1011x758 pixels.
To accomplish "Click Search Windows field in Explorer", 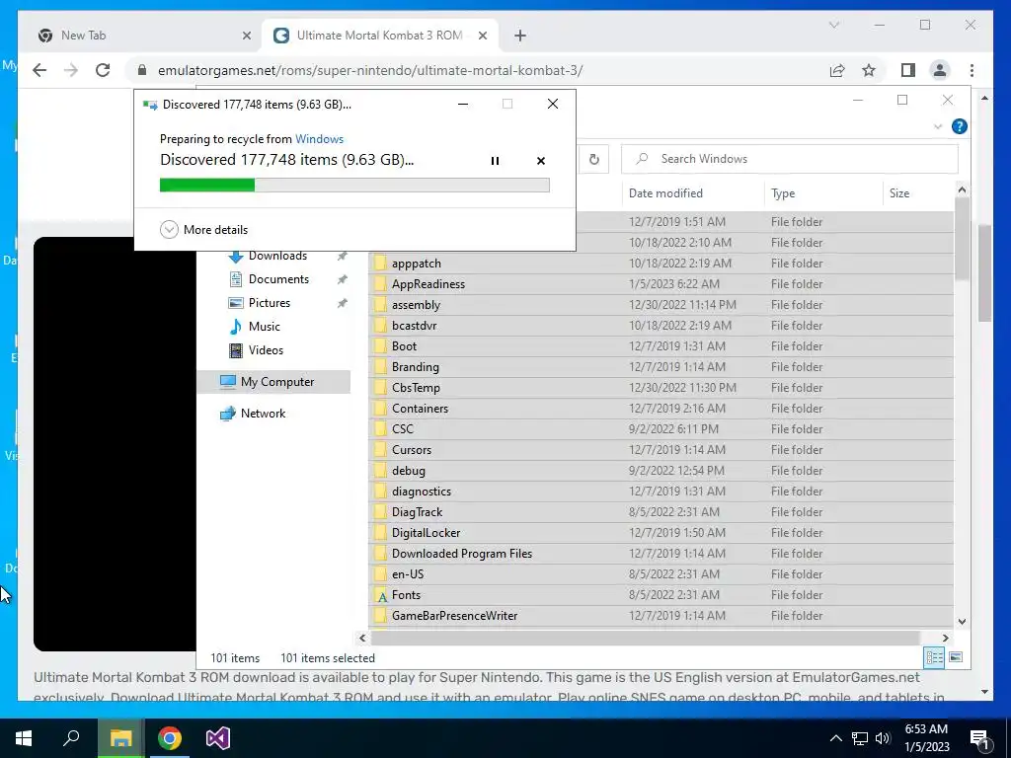I will tap(789, 159).
